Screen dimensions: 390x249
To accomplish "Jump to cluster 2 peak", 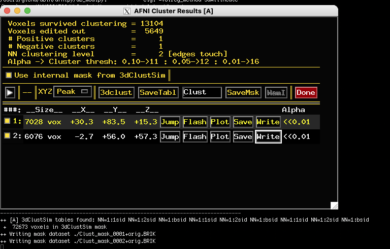I will tap(170, 137).
